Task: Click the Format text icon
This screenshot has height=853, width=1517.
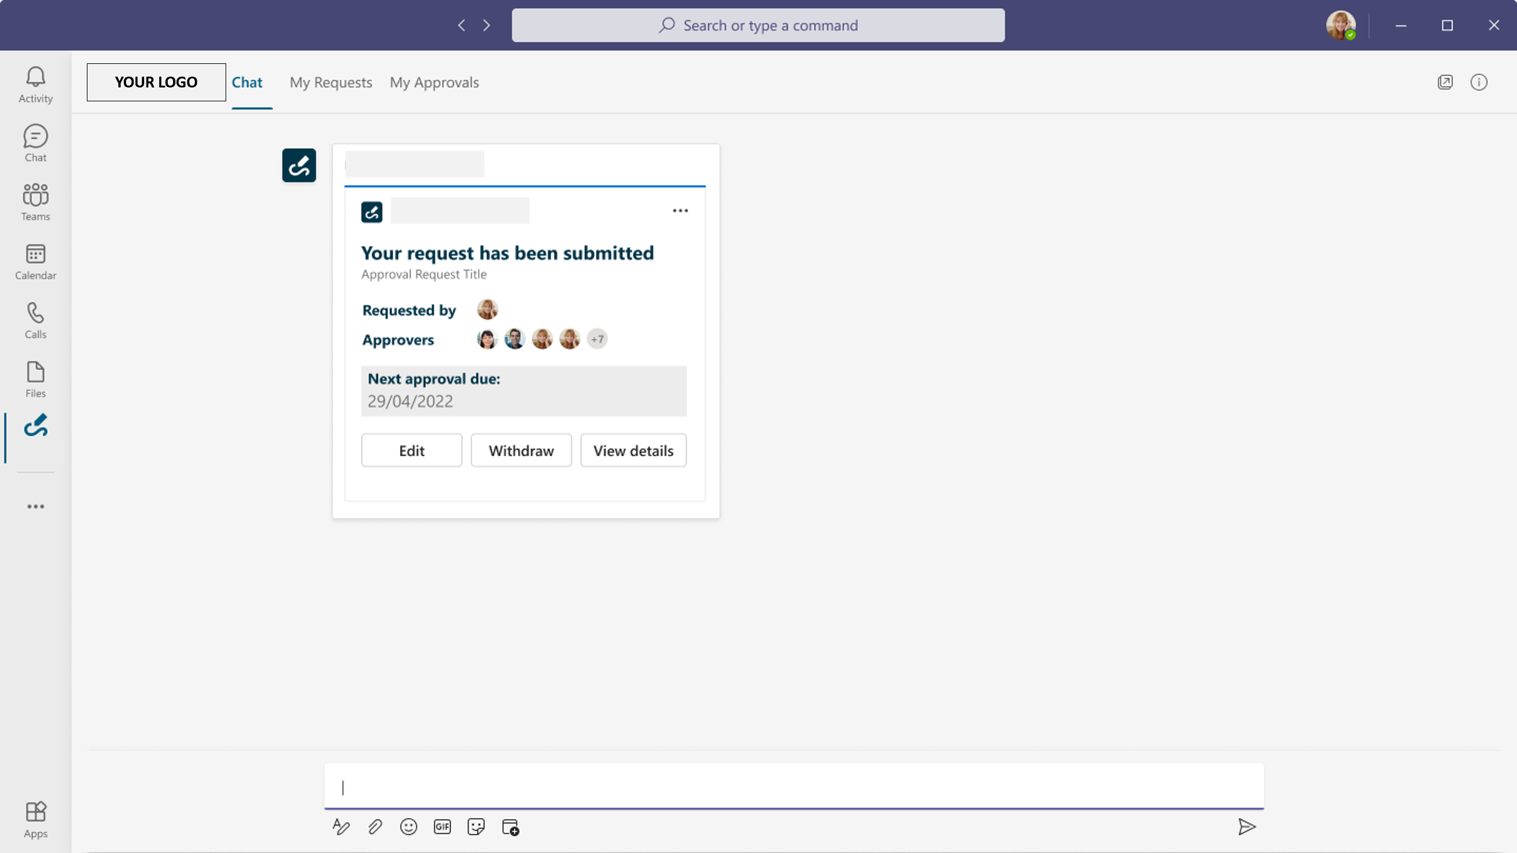Action: point(341,826)
